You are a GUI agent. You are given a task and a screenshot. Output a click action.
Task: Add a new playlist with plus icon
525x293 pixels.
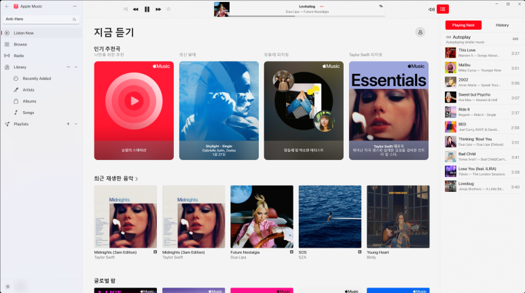[68, 123]
